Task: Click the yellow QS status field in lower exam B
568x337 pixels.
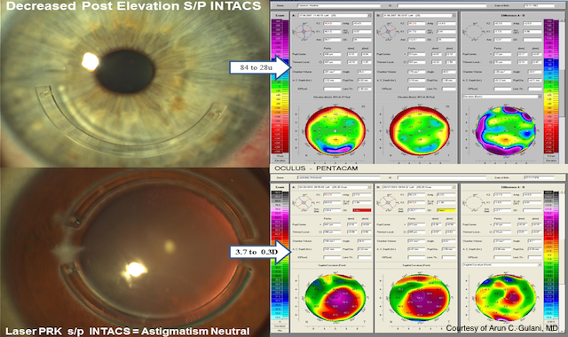Action: [446, 210]
